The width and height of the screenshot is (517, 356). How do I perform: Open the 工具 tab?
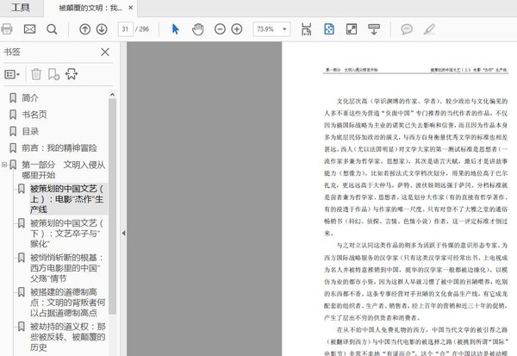pos(21,8)
